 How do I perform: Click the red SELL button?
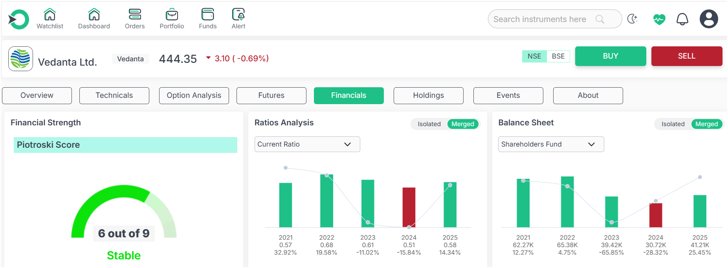[x=687, y=56]
